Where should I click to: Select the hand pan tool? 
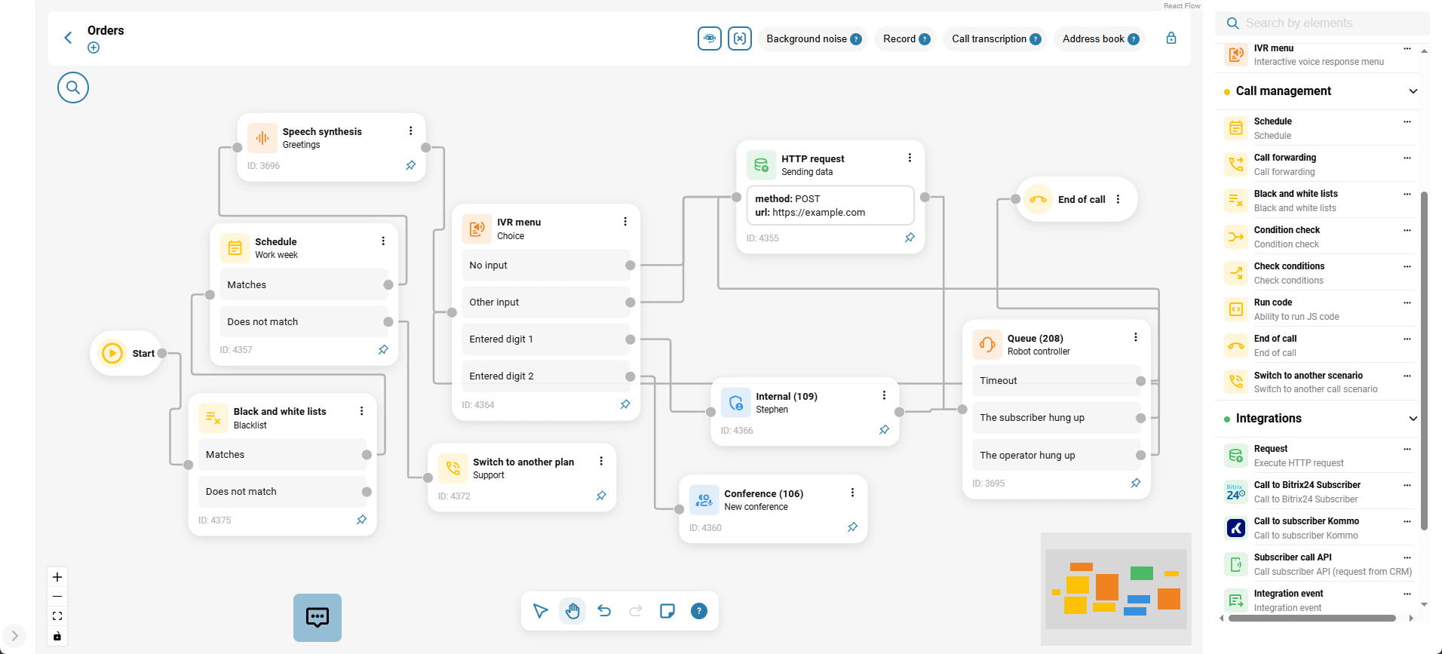coord(572,611)
